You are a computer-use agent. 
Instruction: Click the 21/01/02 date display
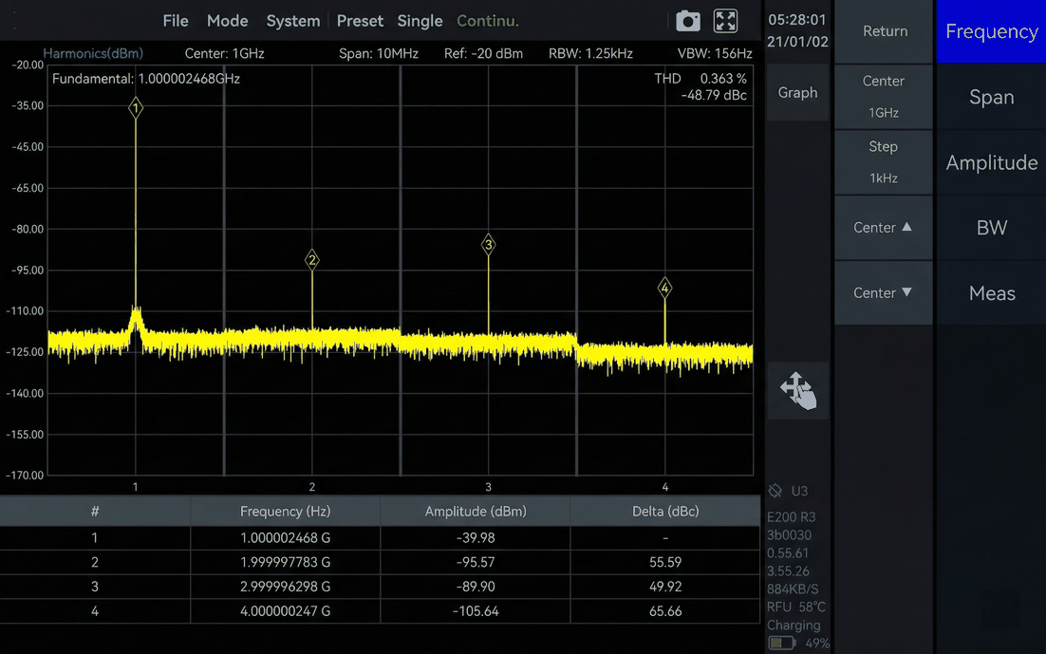coord(797,42)
